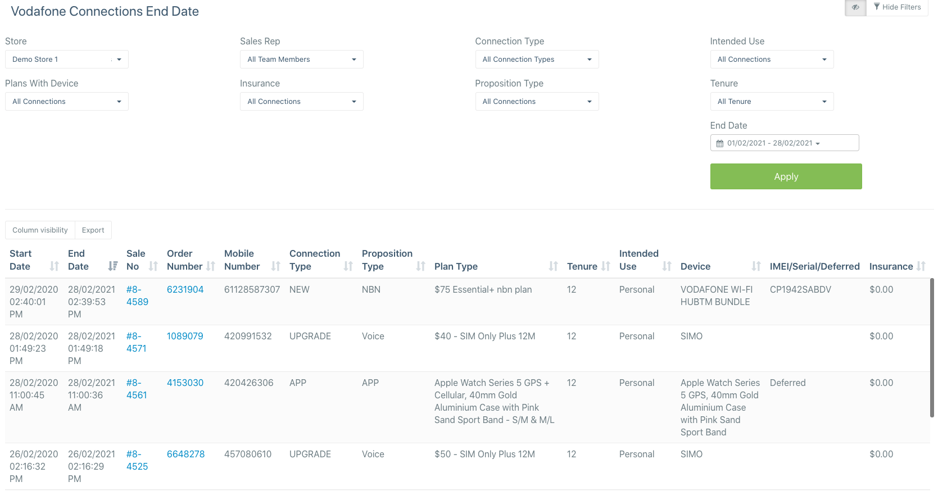Open the Intended Use dropdown
938x491 pixels.
click(x=772, y=60)
